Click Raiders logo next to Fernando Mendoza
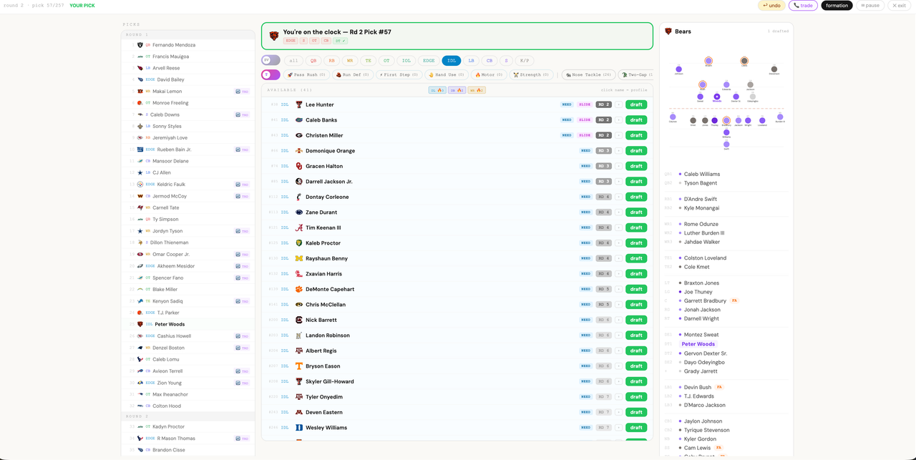 coord(140,45)
